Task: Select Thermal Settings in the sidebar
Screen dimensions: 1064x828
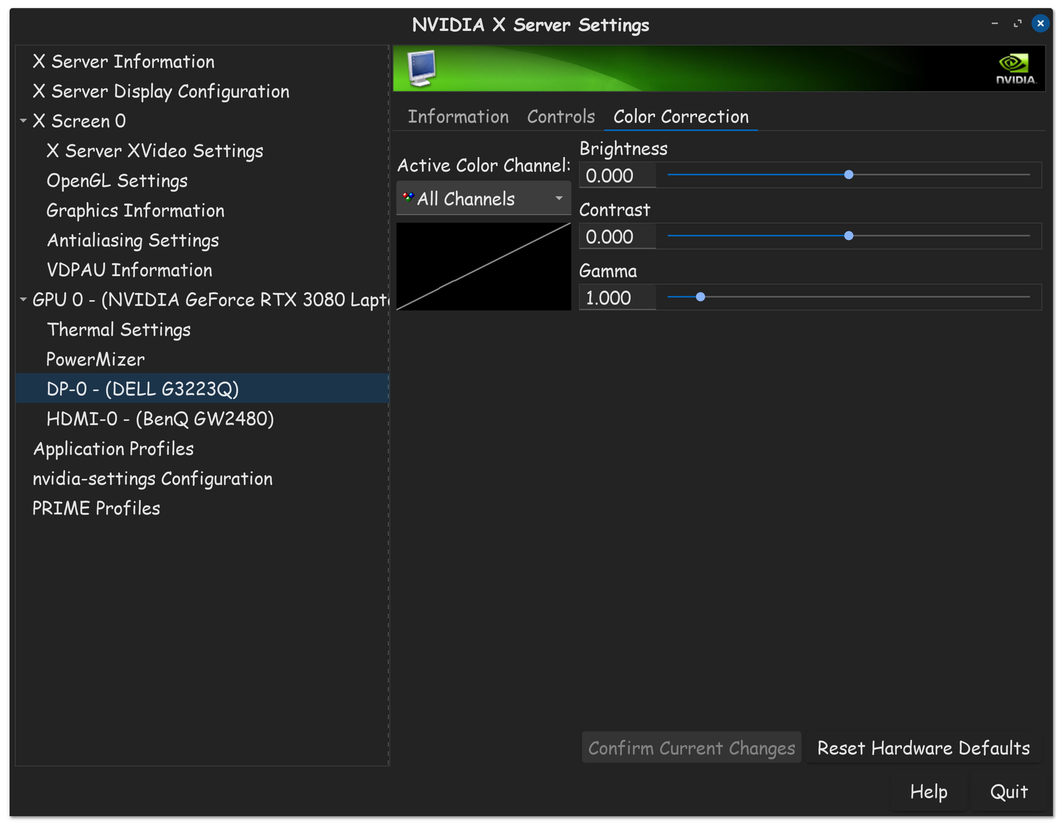Action: click(119, 330)
